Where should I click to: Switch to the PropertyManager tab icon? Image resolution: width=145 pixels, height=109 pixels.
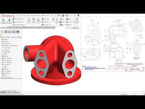(x=6, y=32)
